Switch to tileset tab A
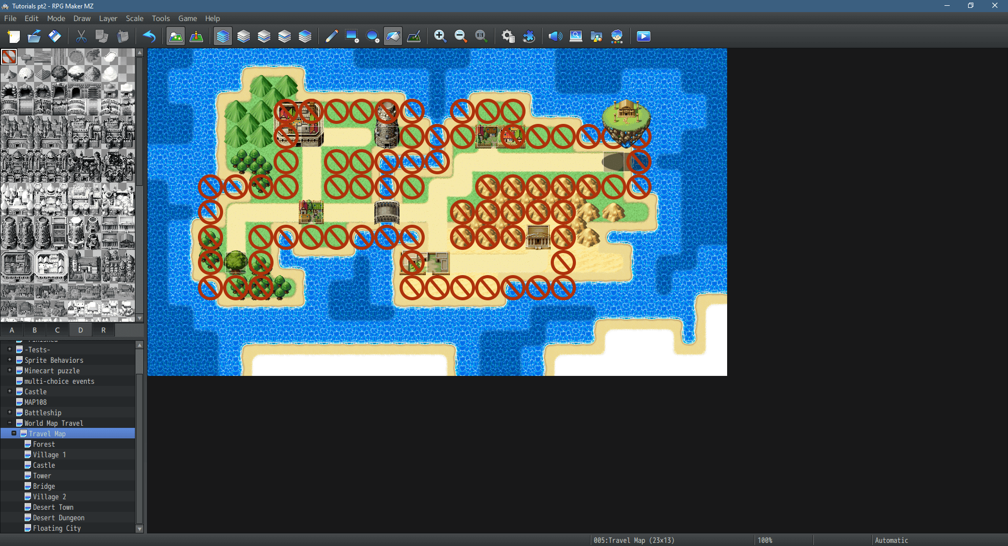The image size is (1008, 546). coord(12,330)
